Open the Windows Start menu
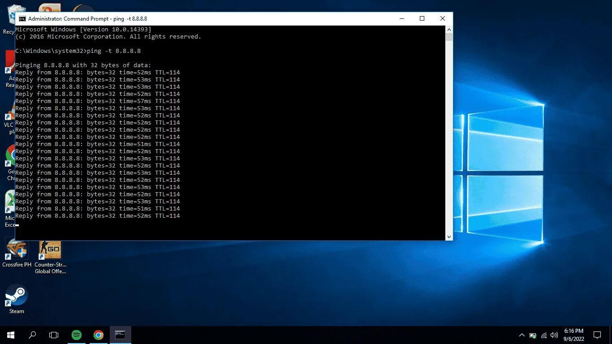This screenshot has width=612, height=344. tap(11, 335)
